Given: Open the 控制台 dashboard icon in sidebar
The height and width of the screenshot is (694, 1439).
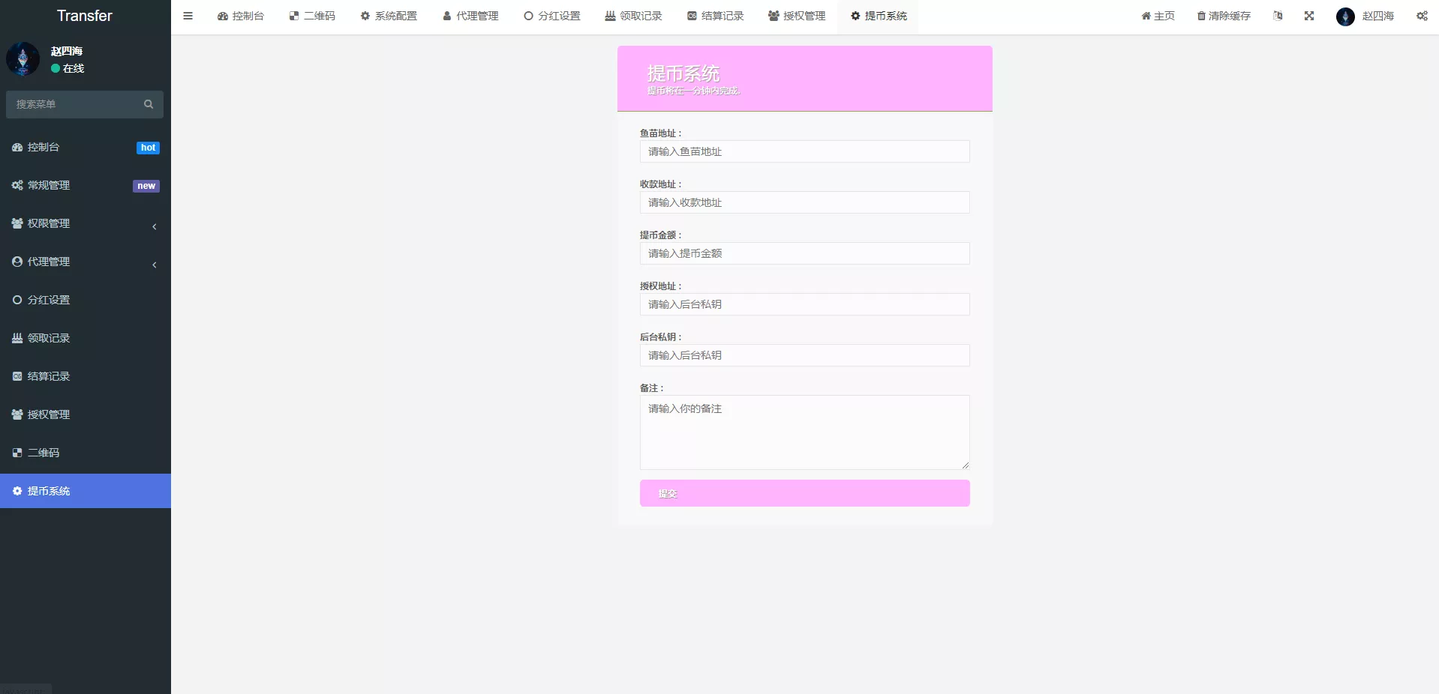Looking at the screenshot, I should coord(17,147).
